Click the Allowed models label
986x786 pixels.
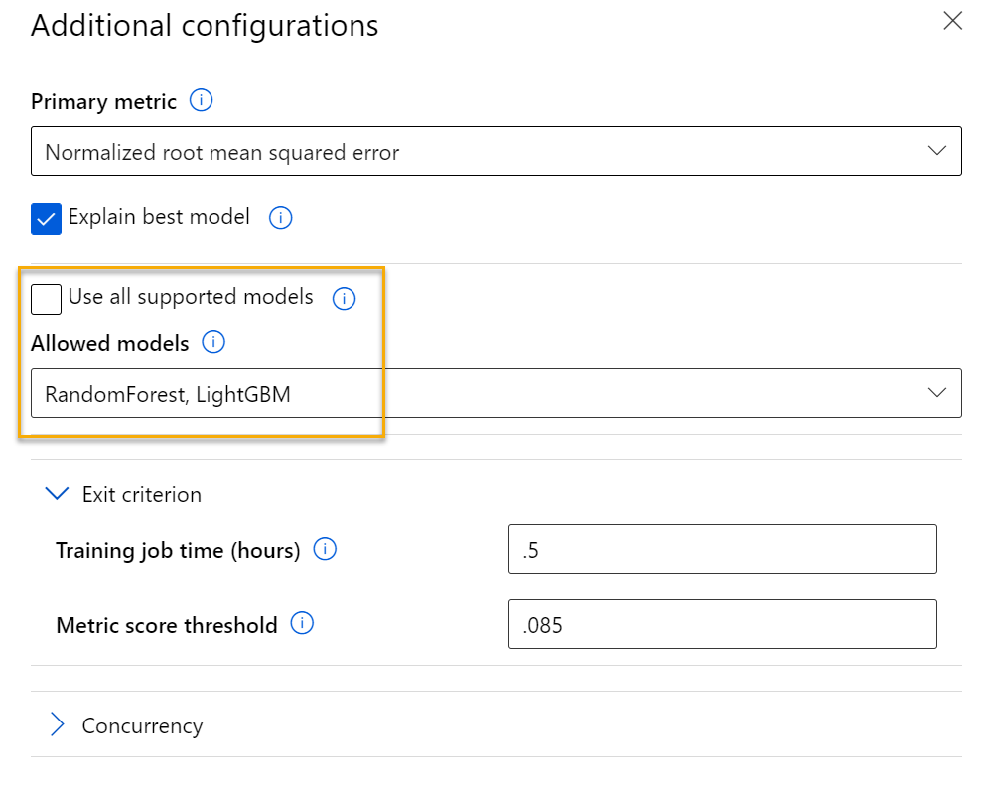click(x=110, y=343)
